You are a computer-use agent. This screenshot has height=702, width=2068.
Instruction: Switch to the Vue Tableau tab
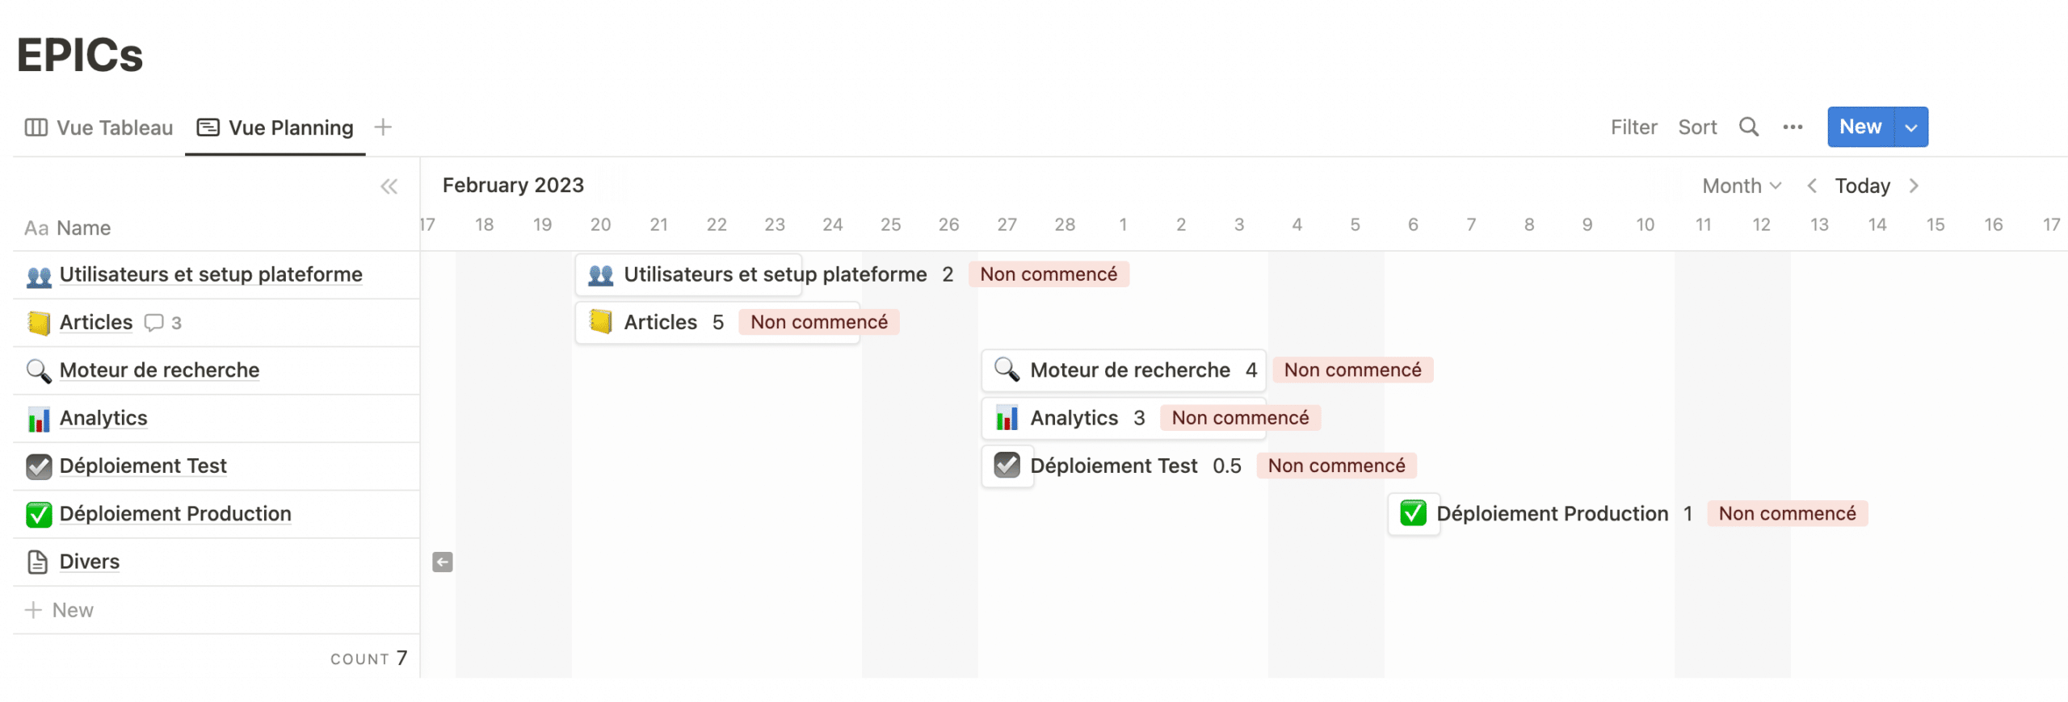click(x=99, y=127)
